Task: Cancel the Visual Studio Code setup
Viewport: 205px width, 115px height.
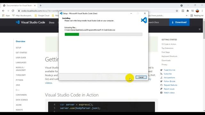Action: click(141, 77)
